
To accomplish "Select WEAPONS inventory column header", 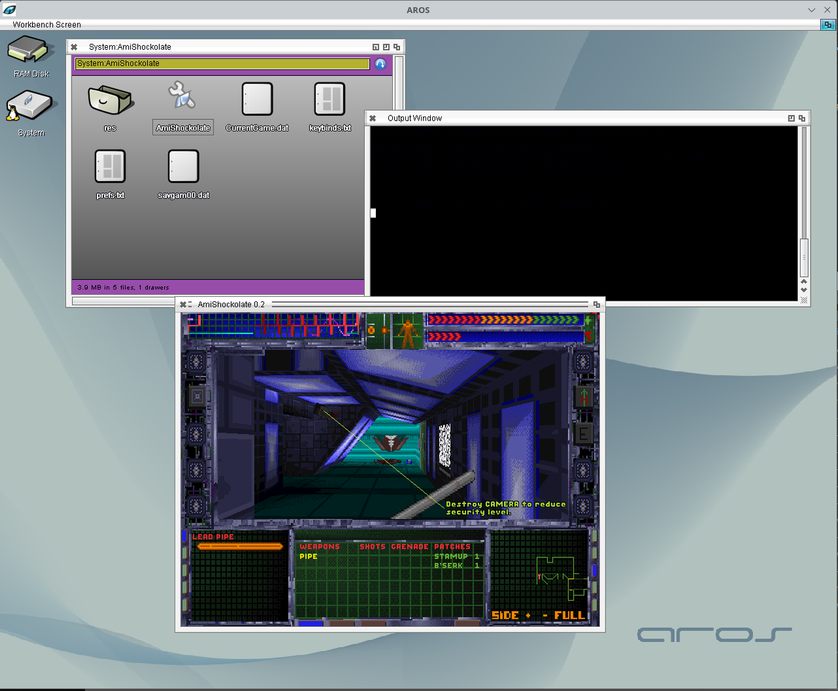I will [319, 546].
